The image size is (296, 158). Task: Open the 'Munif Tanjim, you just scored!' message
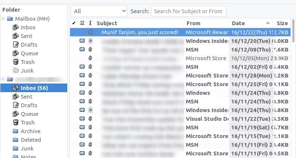(140, 32)
